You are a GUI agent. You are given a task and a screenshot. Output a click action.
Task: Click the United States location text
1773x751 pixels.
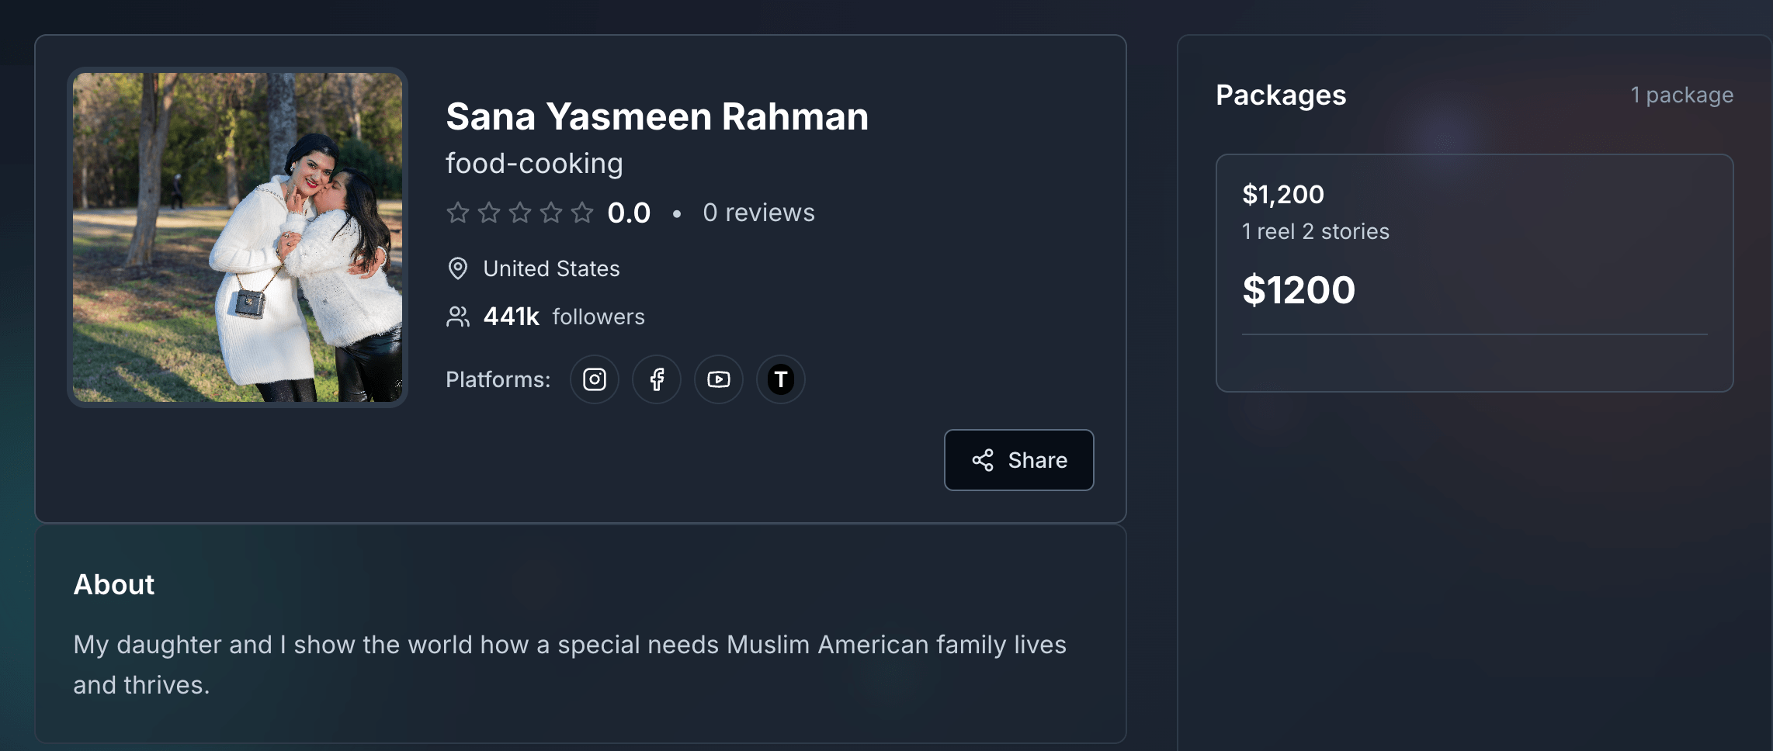(x=551, y=268)
